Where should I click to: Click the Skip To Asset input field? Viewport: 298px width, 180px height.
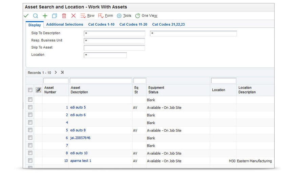click(114, 48)
